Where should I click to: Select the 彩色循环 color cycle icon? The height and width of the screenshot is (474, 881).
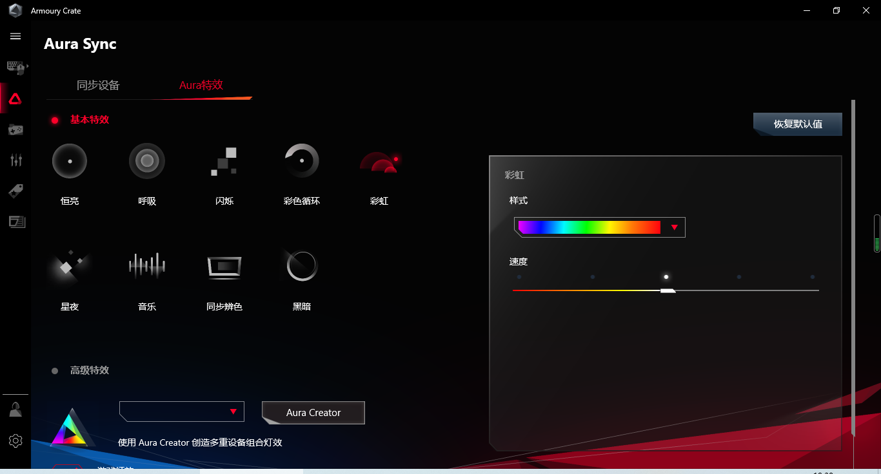(302, 160)
